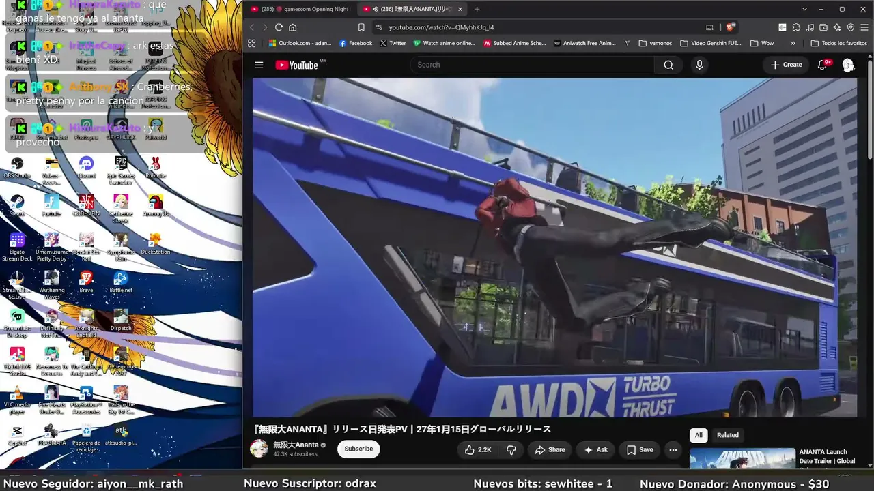This screenshot has height=491, width=874.
Task: Select the Fortnite desktop icon
Action: pos(51,206)
